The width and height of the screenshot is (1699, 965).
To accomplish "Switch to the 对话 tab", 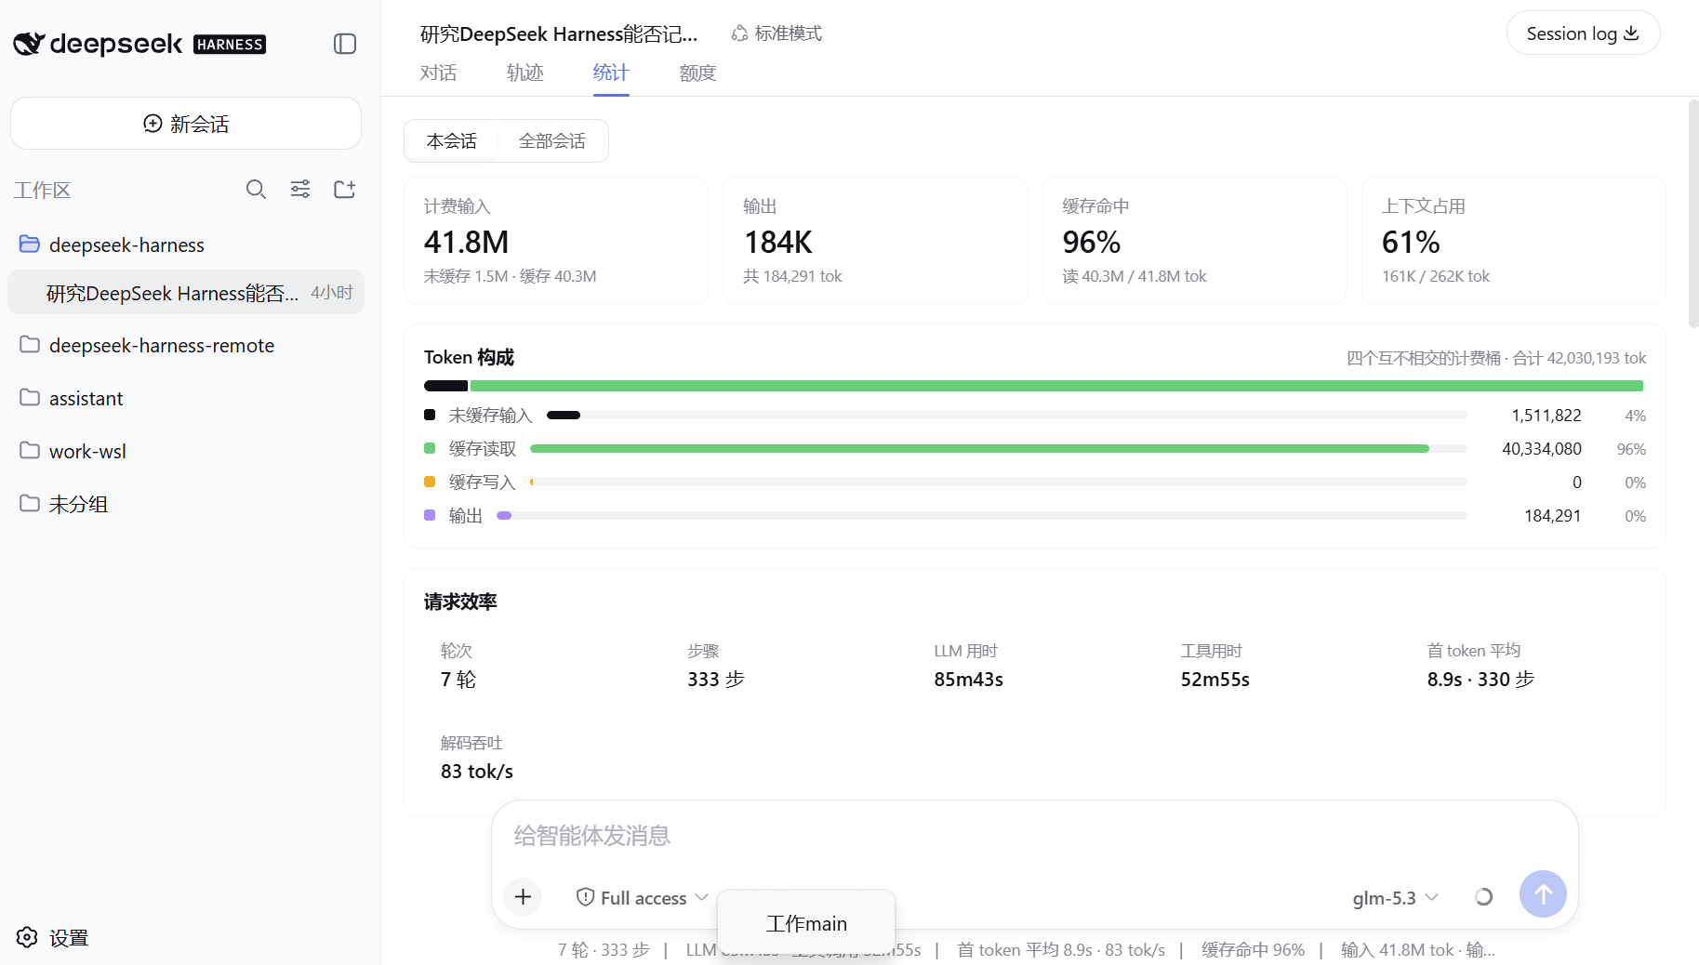I will point(438,73).
